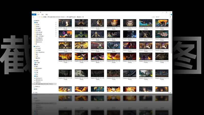Open Network at bottom of sidebar

pyautogui.click(x=35, y=89)
